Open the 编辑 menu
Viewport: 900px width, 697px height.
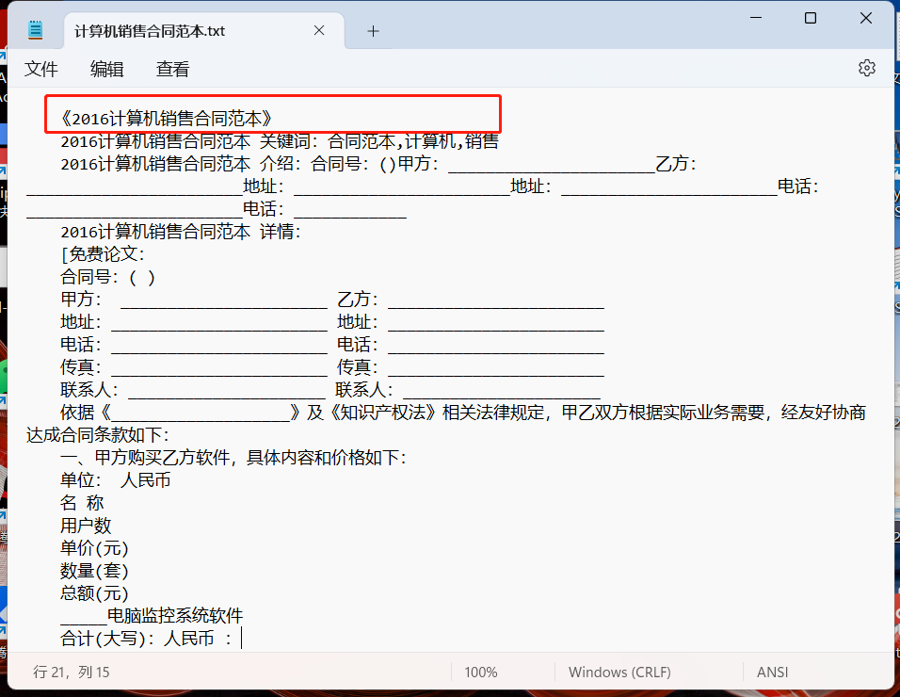106,69
